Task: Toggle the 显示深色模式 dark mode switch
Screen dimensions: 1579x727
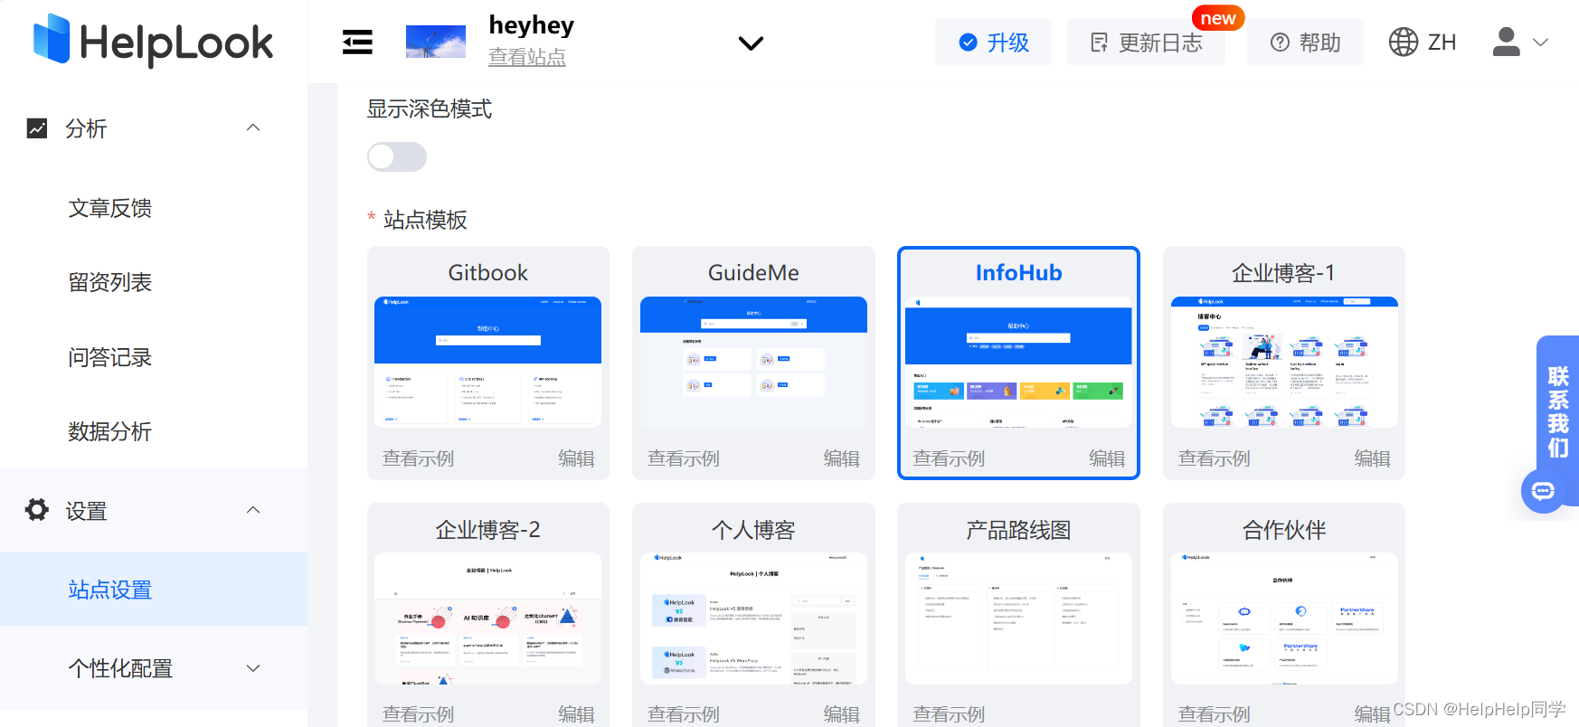Action: tap(397, 156)
